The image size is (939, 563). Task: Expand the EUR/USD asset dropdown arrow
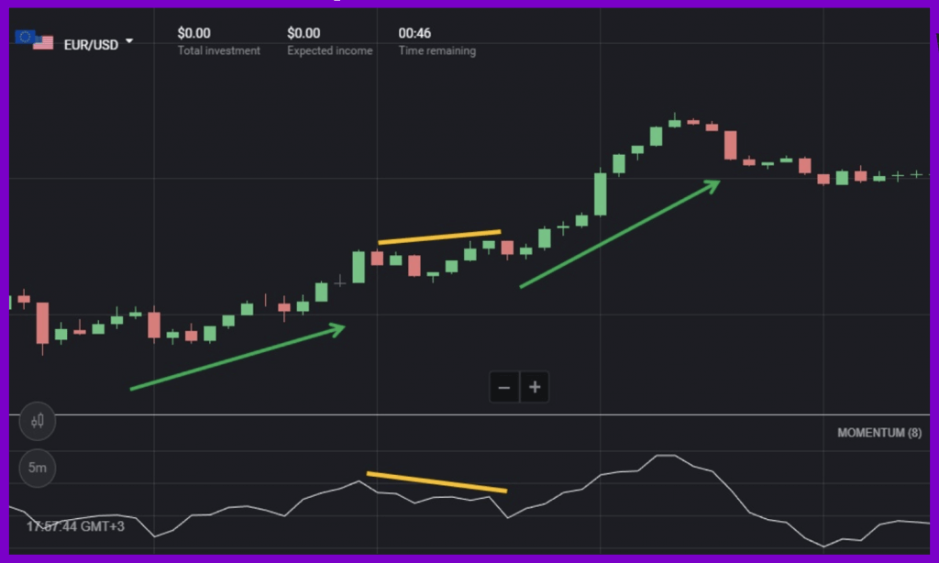(130, 41)
